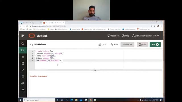This screenshot has height=102, width=182.
Task: Open File Explorer from the taskbar
Action: click(76, 100)
